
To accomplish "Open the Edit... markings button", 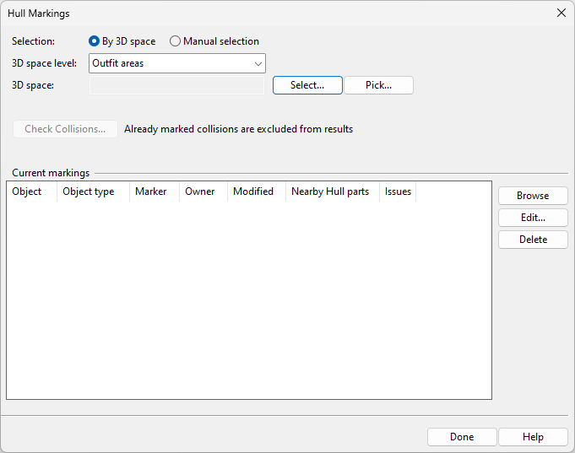I will (533, 218).
